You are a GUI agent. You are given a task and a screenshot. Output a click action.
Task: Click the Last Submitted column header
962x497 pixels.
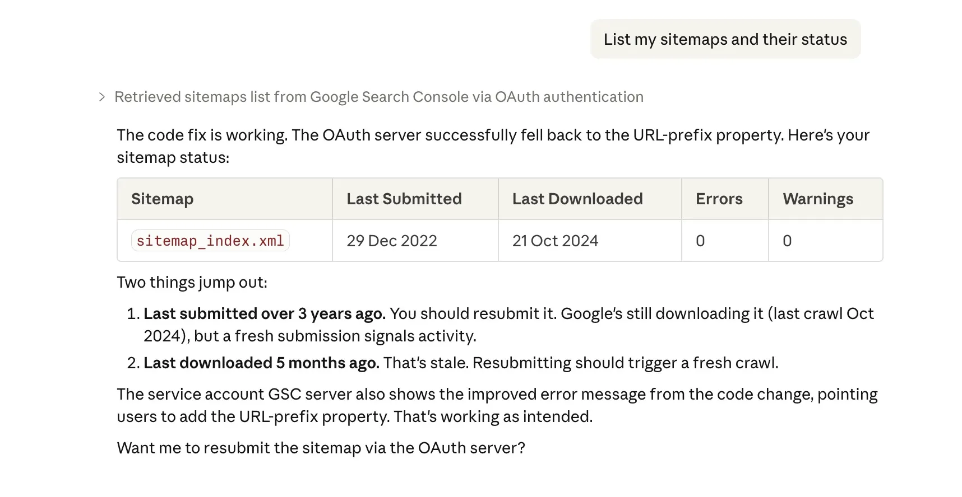point(404,199)
